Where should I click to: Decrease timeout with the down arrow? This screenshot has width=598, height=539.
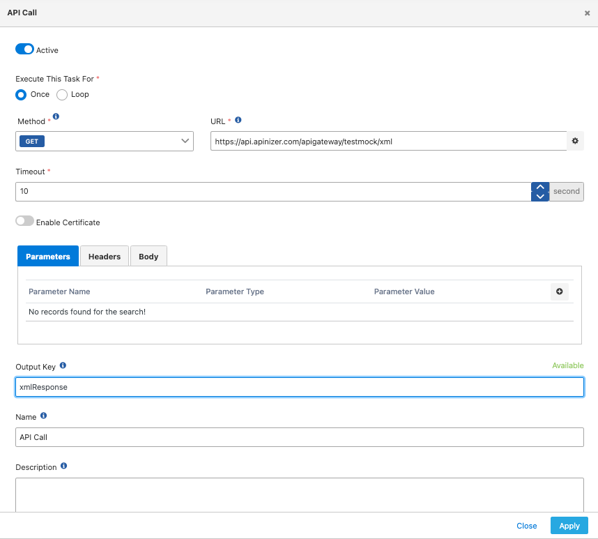pyautogui.click(x=540, y=196)
